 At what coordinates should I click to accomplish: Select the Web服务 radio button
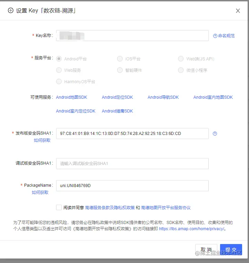(59, 70)
